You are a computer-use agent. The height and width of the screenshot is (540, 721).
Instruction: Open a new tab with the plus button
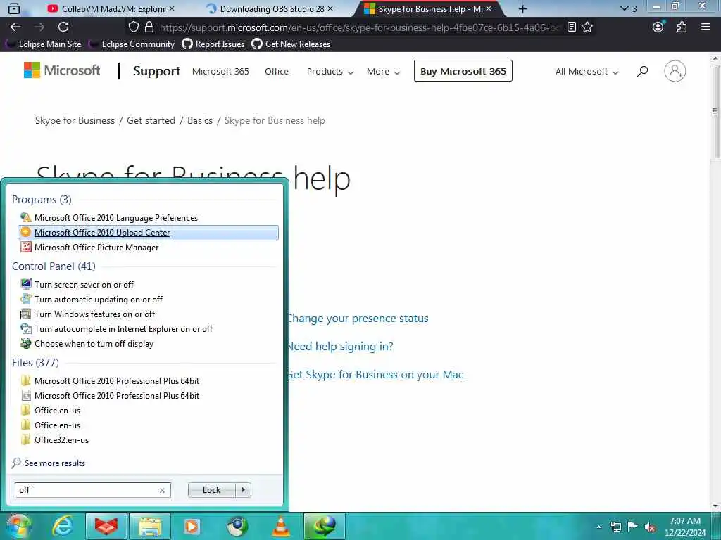pos(523,8)
